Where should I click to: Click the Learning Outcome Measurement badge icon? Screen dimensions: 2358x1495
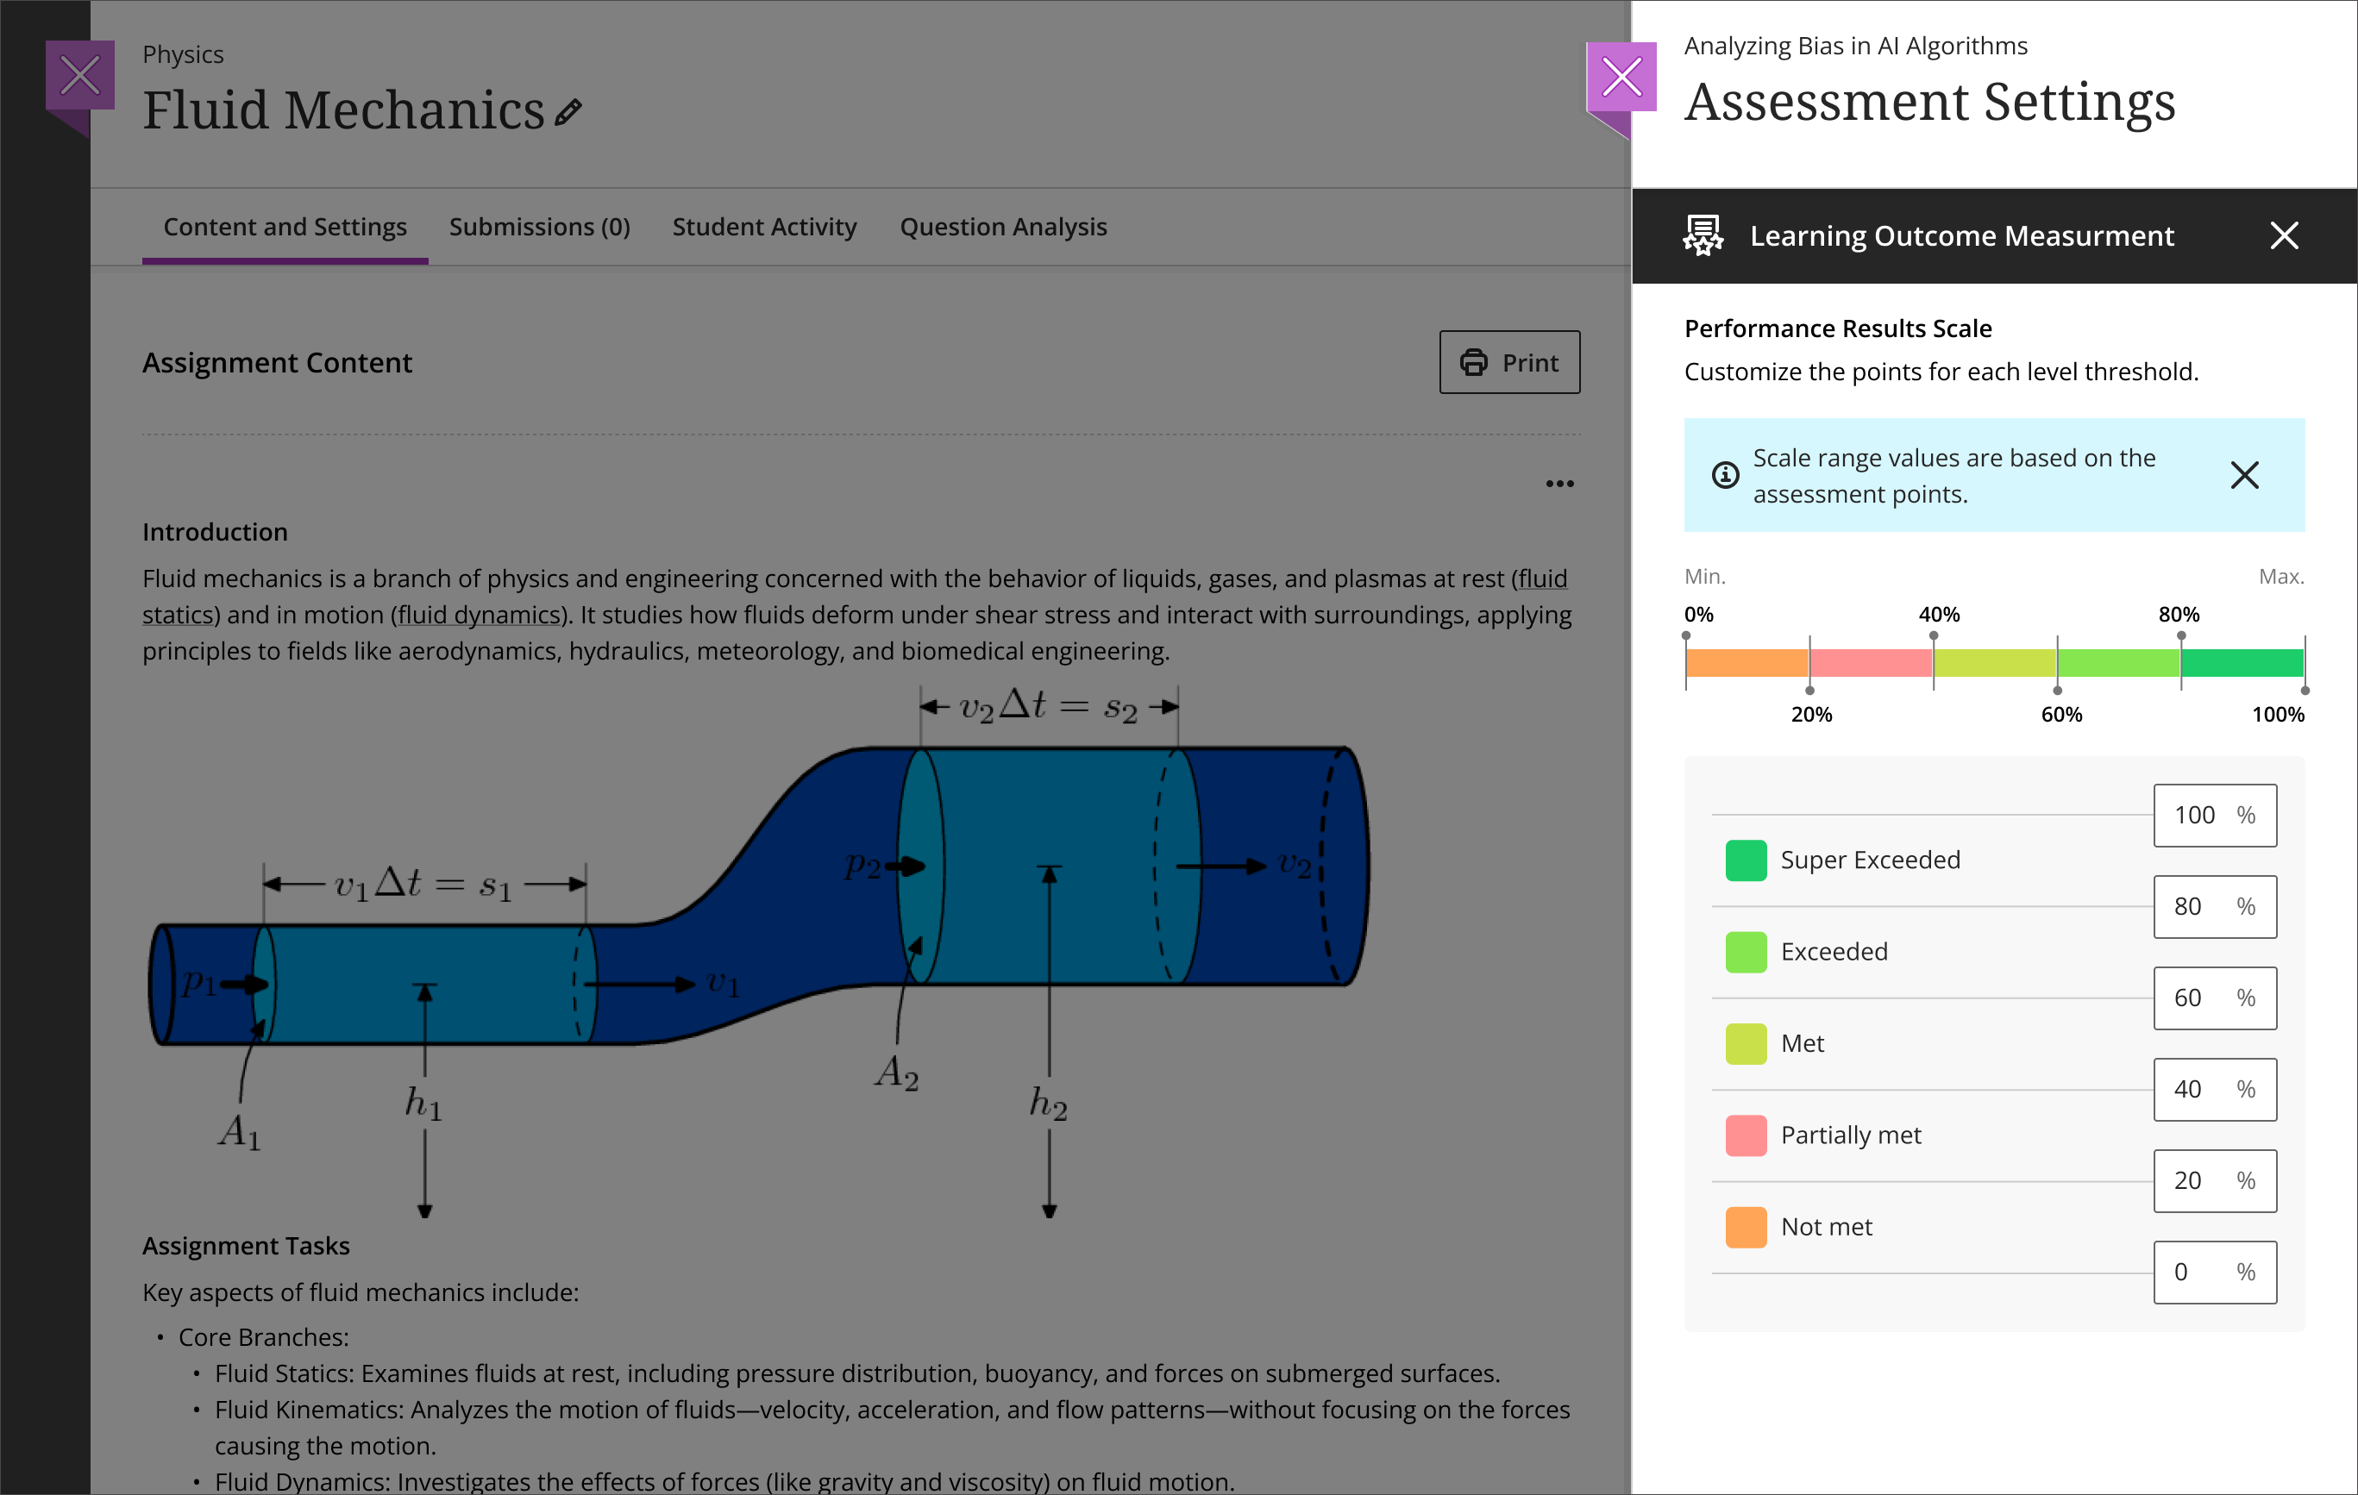coord(1701,235)
